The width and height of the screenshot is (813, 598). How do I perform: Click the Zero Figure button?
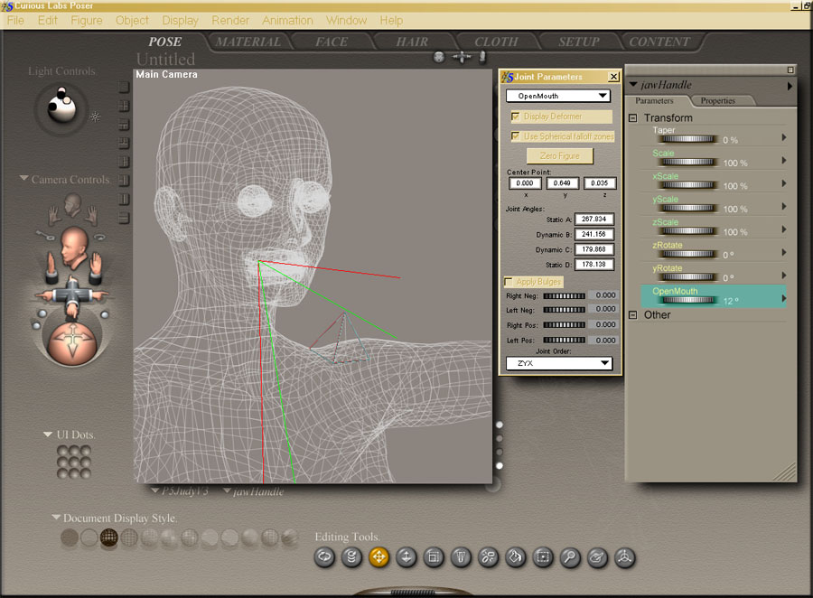559,156
